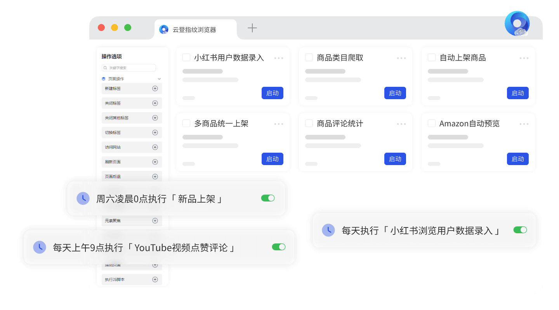Check the 商品类目爬取 task checkbox
The height and width of the screenshot is (310, 559).
pyautogui.click(x=309, y=57)
